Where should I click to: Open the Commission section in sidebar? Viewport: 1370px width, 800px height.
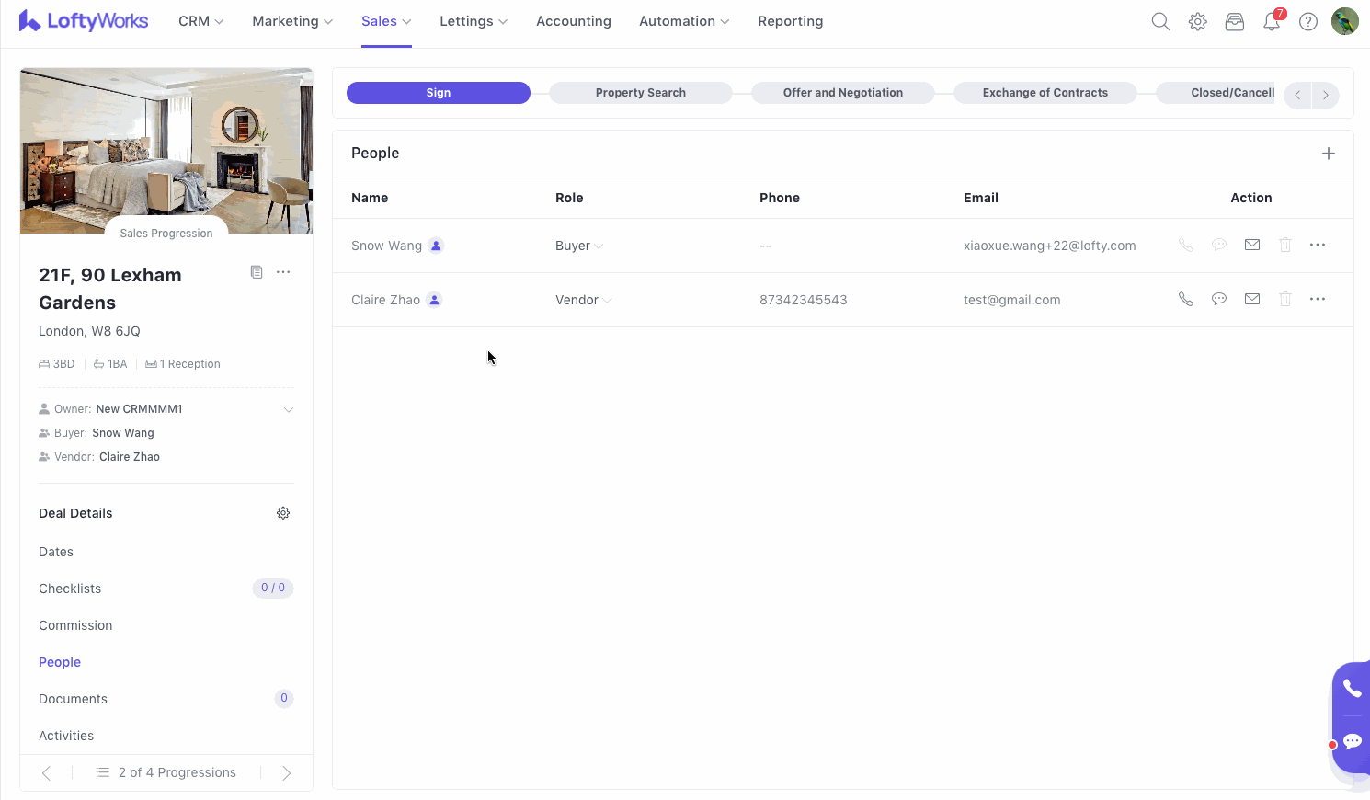point(75,625)
